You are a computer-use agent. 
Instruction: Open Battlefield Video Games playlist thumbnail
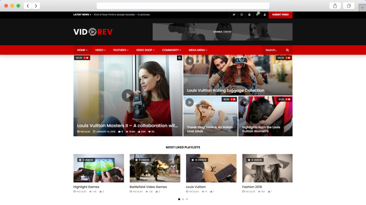pyautogui.click(x=155, y=168)
